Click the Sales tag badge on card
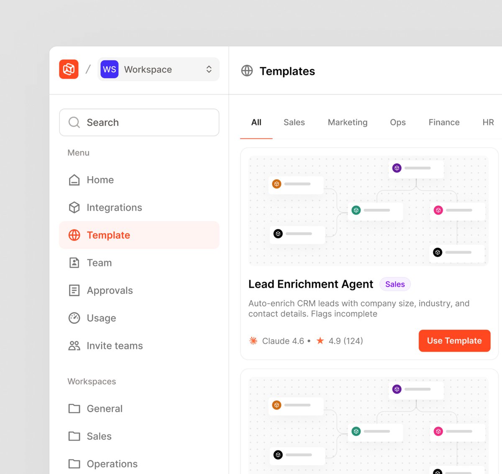502x474 pixels. pos(395,284)
